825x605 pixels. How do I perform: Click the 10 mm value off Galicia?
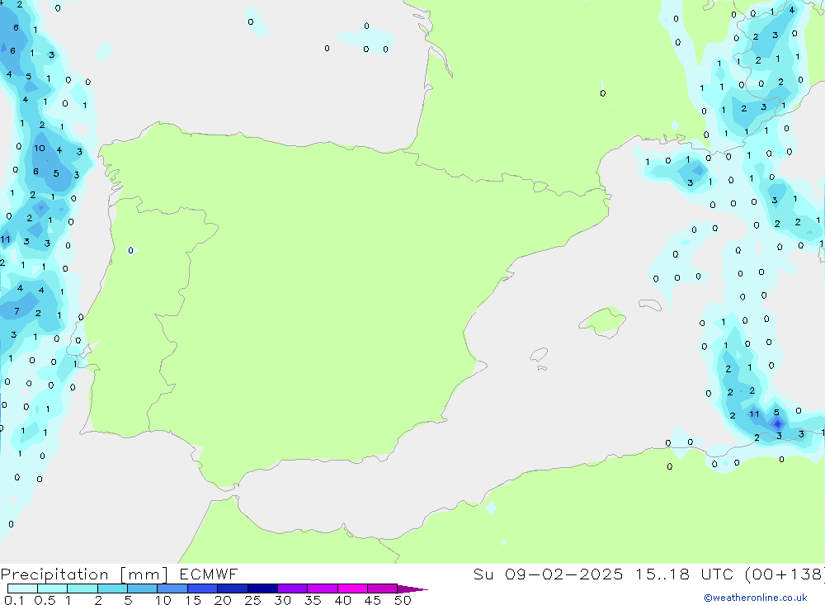tap(40, 149)
